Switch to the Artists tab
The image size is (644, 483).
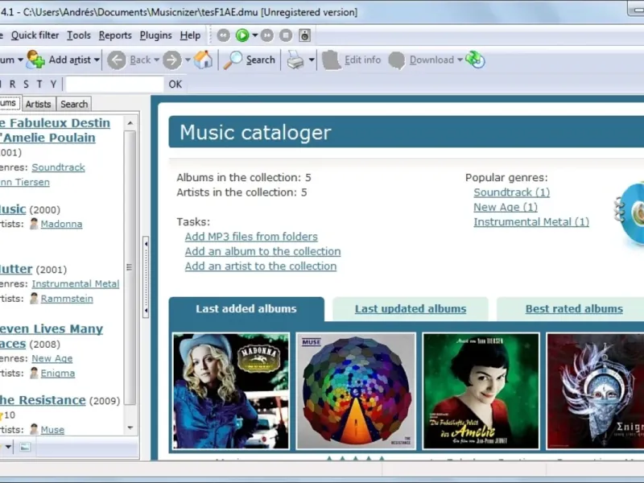coord(38,104)
